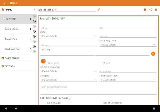
Task: Click the latitude input under Lat/Long
Action: pyautogui.click(x=67, y=54)
